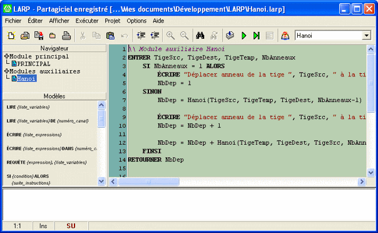Click the SU indicator in status bar
This screenshot has height=233, width=378.
tap(71, 226)
